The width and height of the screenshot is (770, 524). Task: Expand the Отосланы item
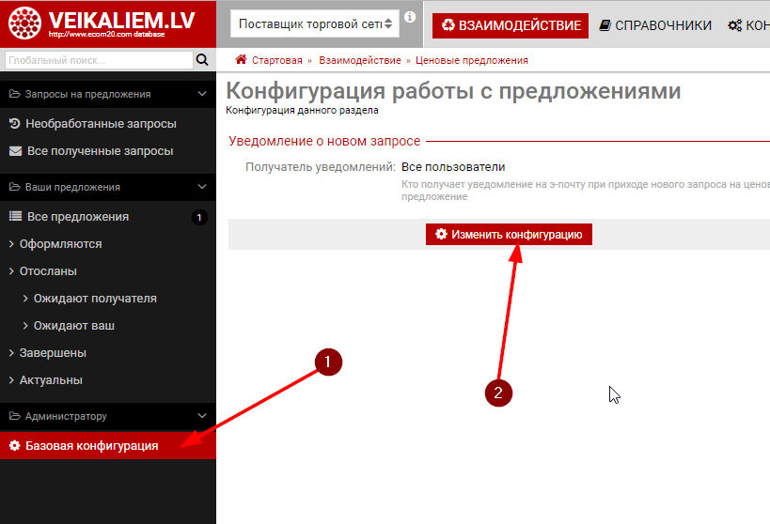tap(48, 270)
